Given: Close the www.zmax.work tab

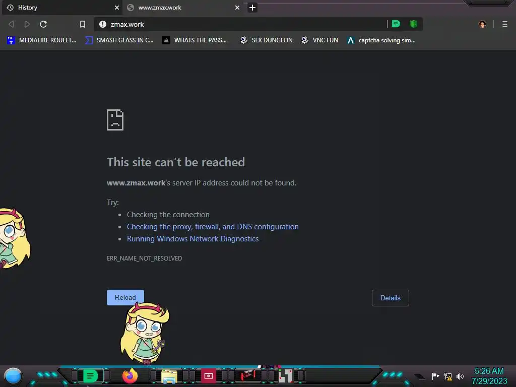Looking at the screenshot, I should [237, 8].
